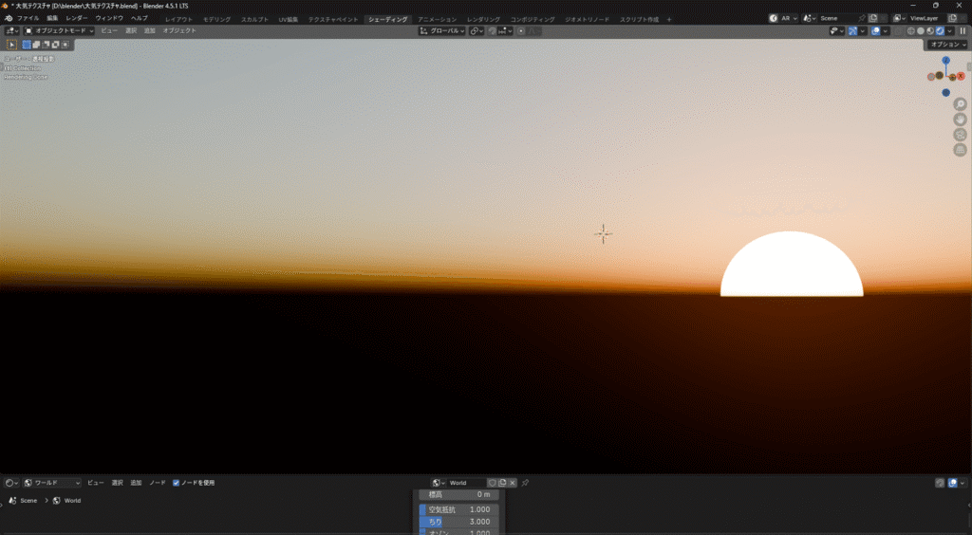Open the オブジェクトモード mode dropdown
This screenshot has width=972, height=535.
59,31
